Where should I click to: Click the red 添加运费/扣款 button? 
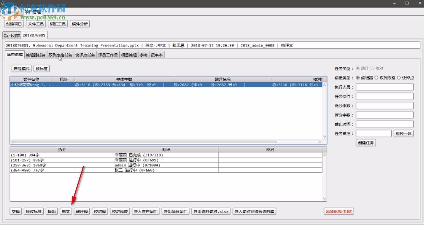click(x=339, y=211)
